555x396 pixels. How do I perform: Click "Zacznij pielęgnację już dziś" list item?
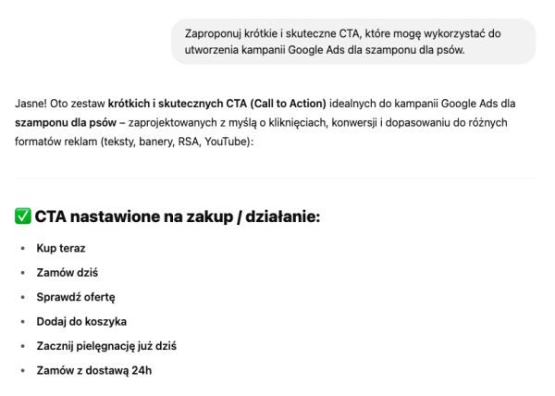[x=106, y=346]
